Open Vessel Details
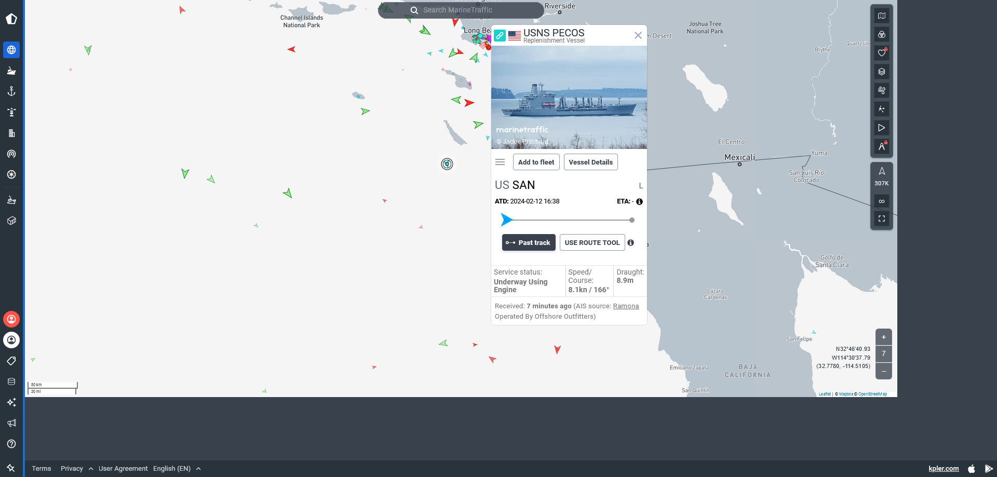 click(x=591, y=162)
